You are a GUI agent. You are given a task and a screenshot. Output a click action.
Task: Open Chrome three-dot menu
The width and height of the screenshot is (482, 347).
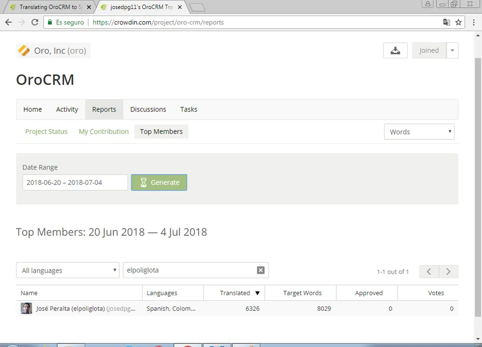[x=473, y=22]
